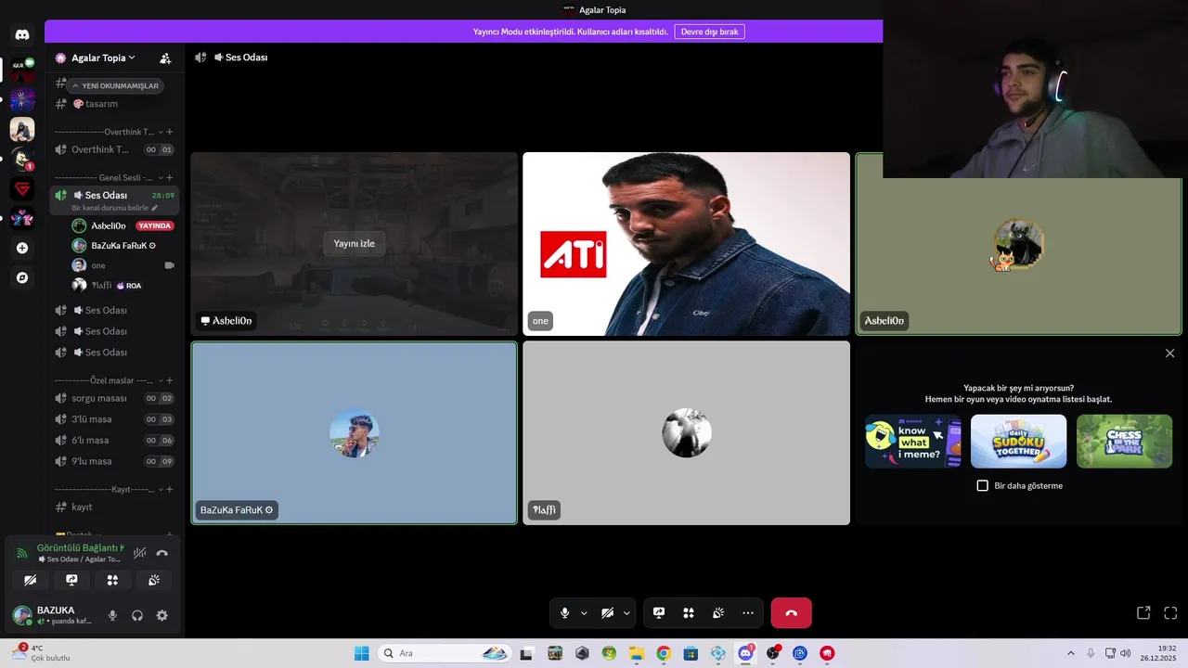Set channel status 'Bir kanal durumu belirle'

point(115,208)
